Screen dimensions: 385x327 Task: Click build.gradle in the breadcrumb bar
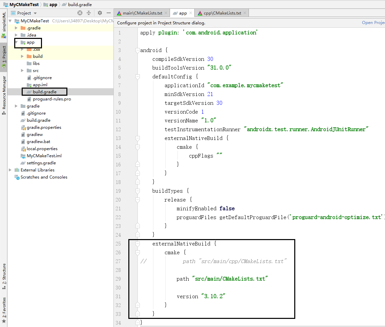click(x=80, y=5)
